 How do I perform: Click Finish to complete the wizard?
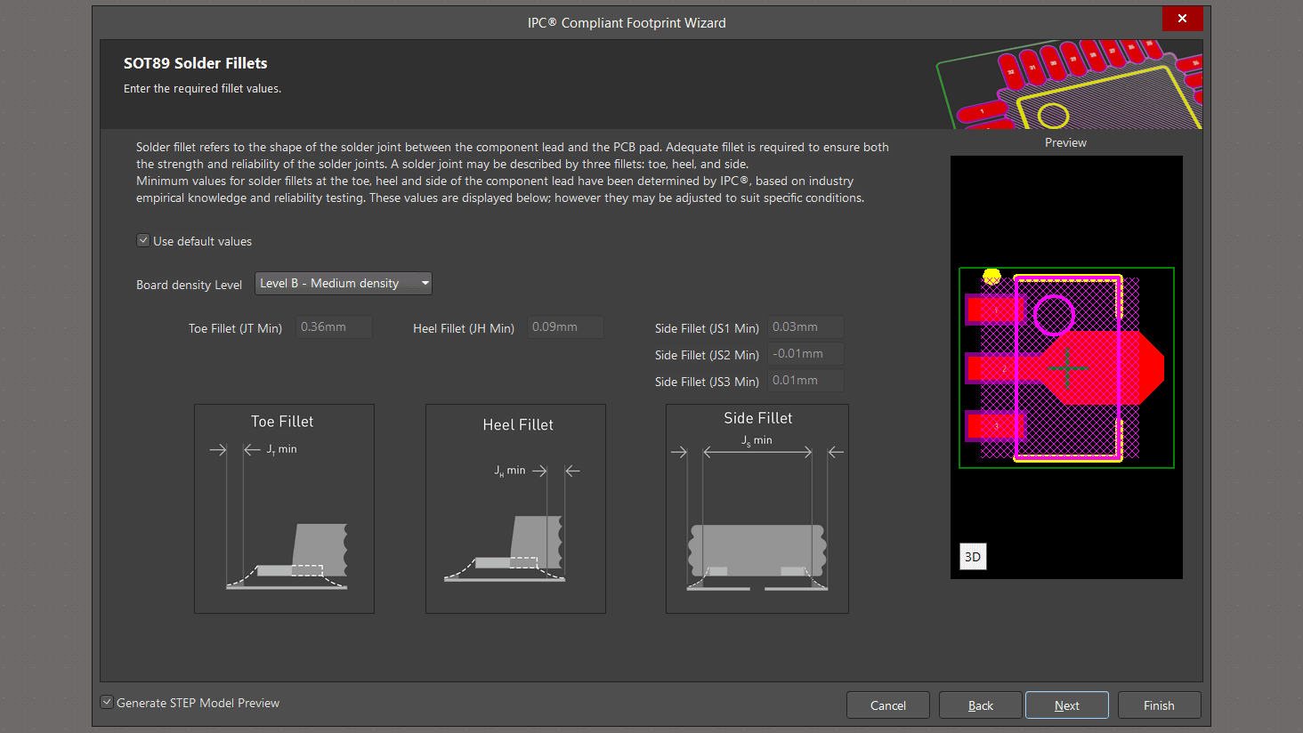[1159, 705]
